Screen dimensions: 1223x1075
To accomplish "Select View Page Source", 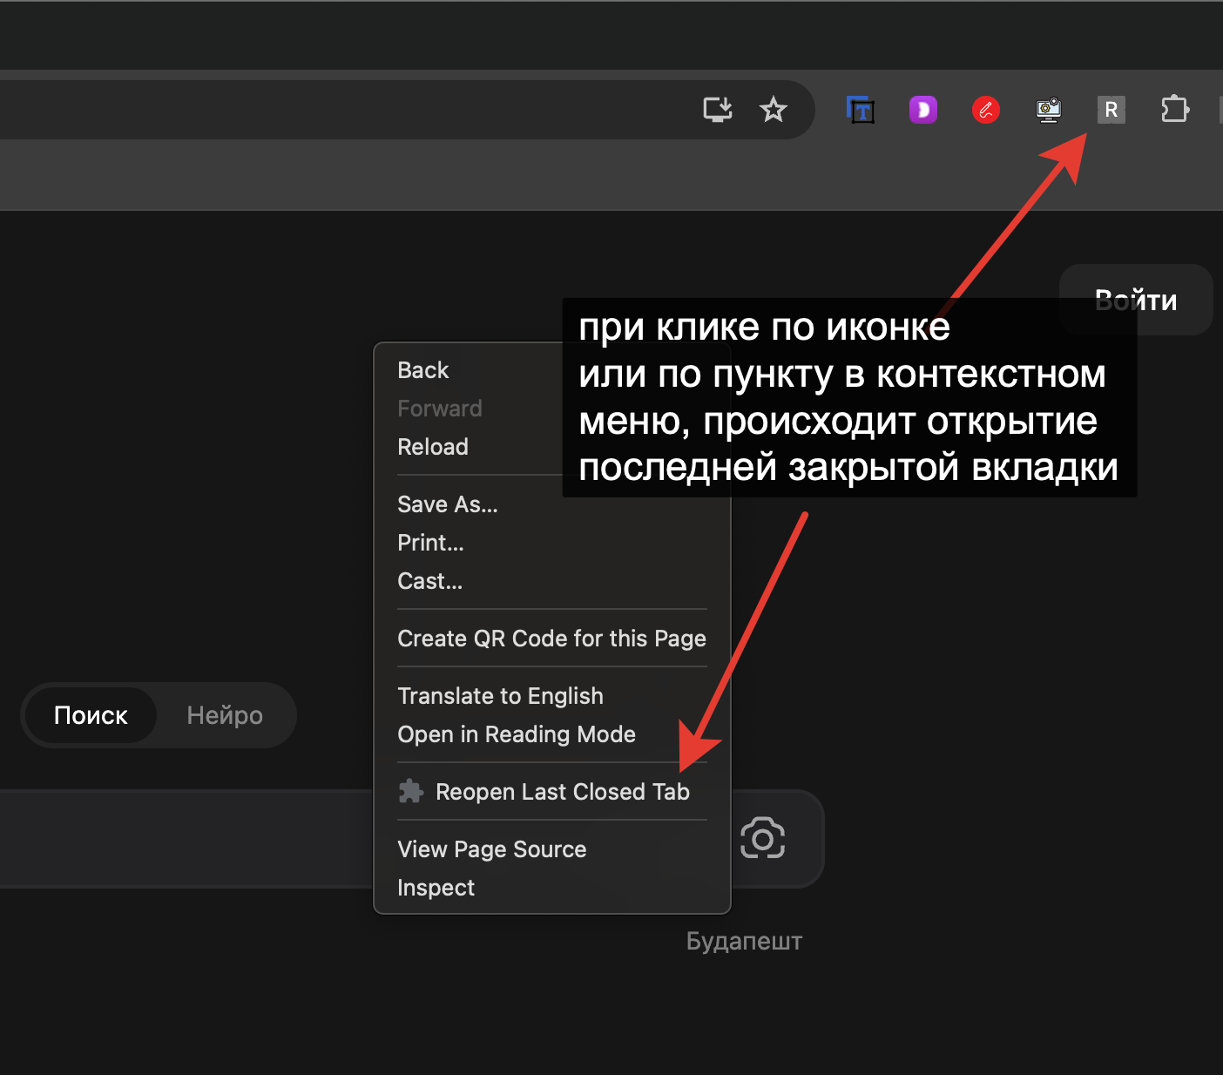I will pyautogui.click(x=491, y=849).
